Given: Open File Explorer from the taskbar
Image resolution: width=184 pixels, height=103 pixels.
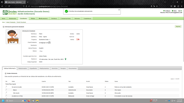Looking at the screenshot, I should pos(37,101).
